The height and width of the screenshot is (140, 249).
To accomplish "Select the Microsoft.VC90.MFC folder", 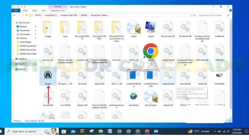I will (99, 30).
